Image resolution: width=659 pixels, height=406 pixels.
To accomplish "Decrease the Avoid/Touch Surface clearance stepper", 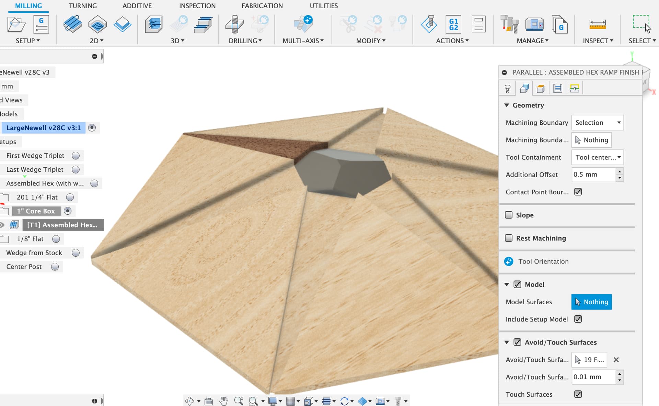I will pyautogui.click(x=620, y=381).
